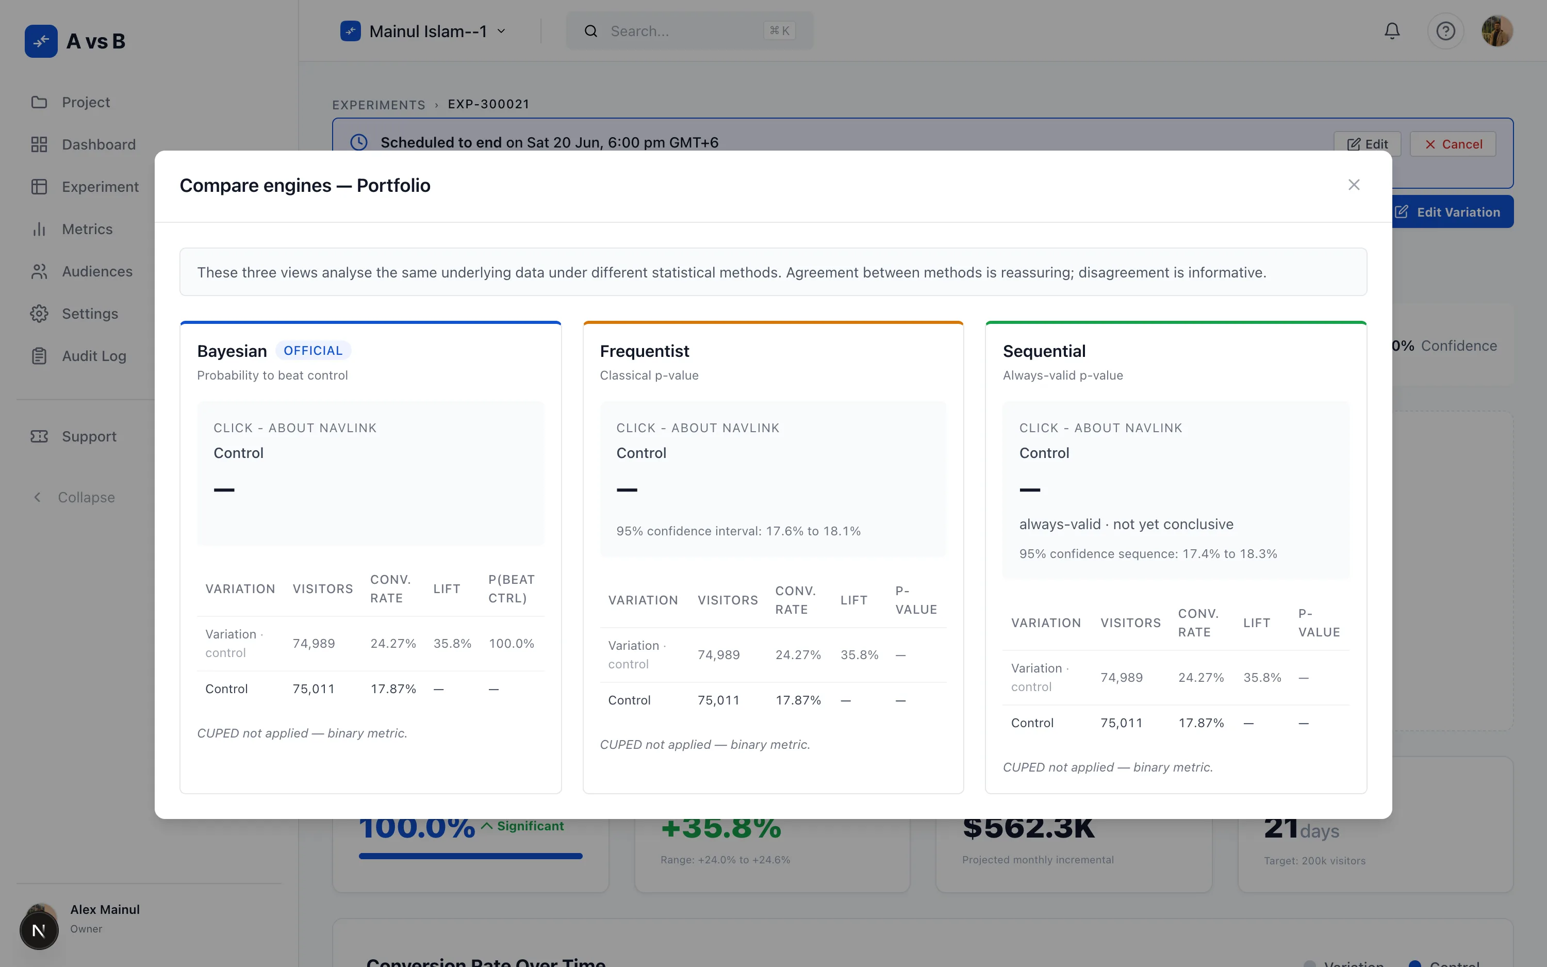Image resolution: width=1547 pixels, height=967 pixels.
Task: Click the 100.0% P(beat ctrl) value
Action: click(512, 644)
